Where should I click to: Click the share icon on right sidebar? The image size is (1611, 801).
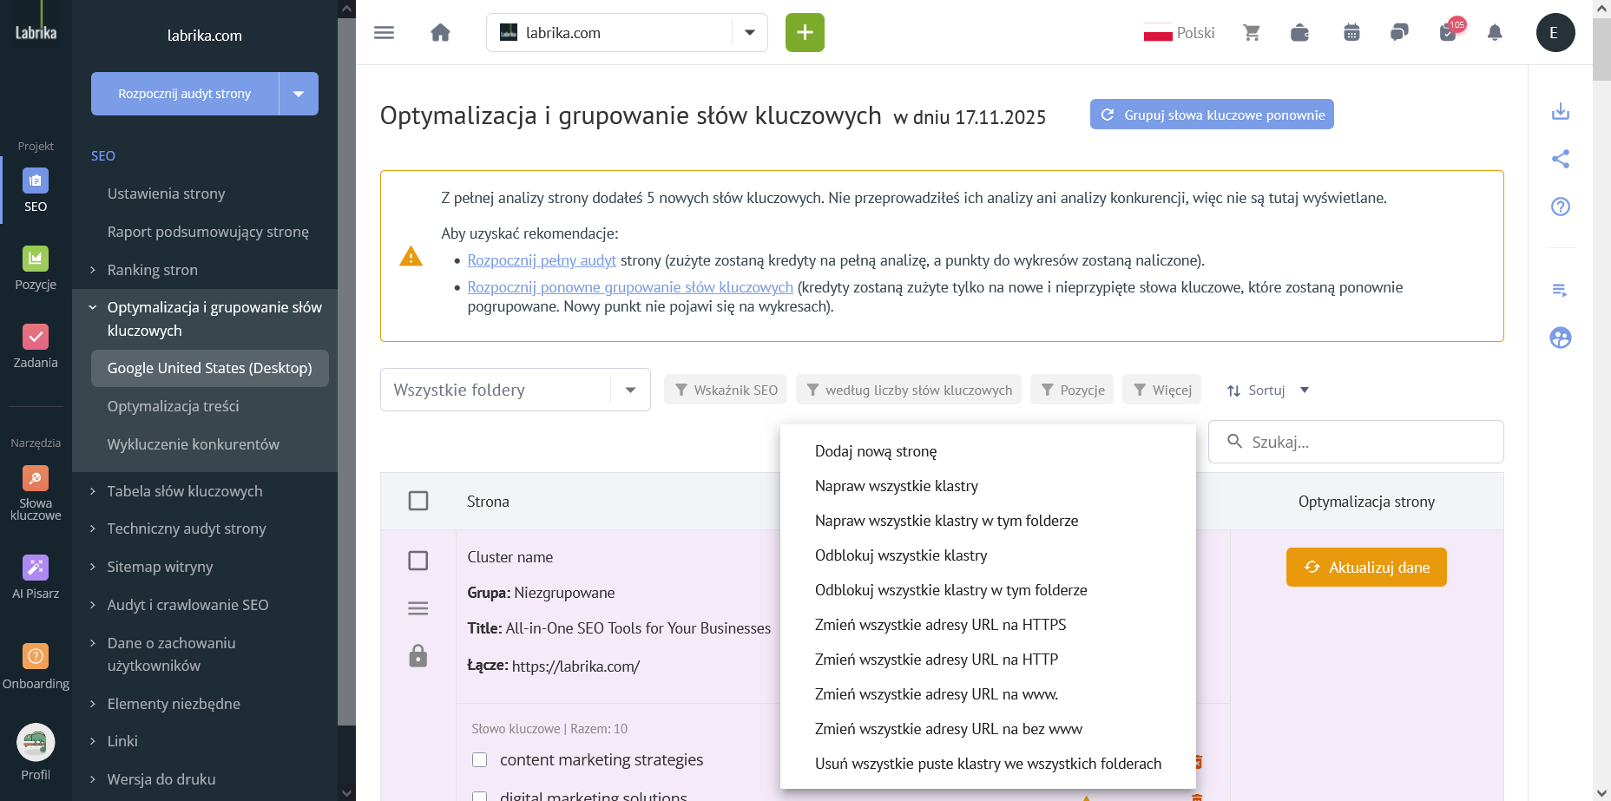pyautogui.click(x=1561, y=159)
